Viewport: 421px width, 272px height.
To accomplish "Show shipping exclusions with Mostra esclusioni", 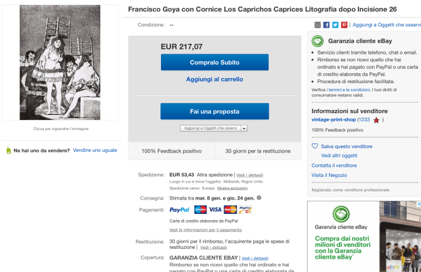I will click(232, 188).
